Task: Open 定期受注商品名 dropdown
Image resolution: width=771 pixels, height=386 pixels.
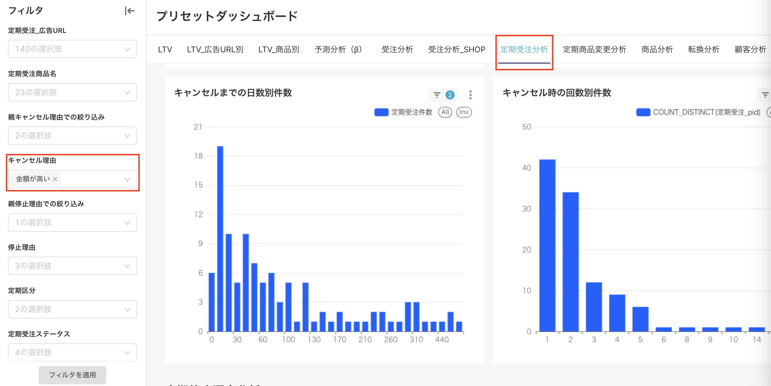Action: [x=72, y=92]
